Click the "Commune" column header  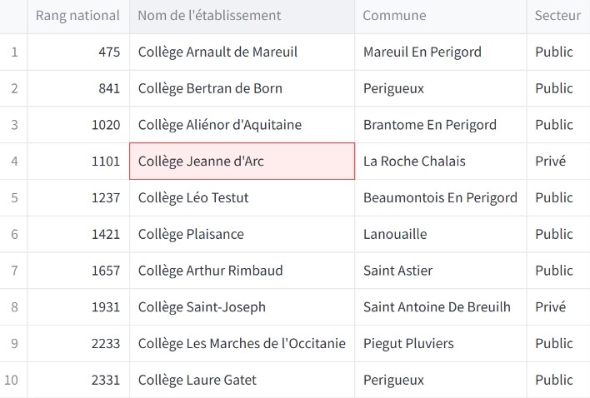click(x=394, y=16)
